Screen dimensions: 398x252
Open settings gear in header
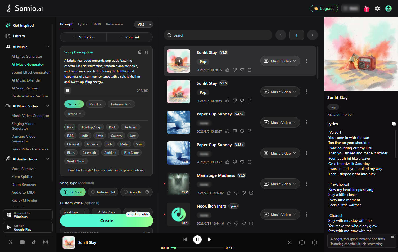[377, 8]
